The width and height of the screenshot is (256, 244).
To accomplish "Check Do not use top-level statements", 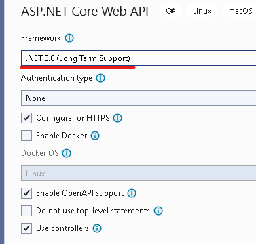I will (x=26, y=211).
